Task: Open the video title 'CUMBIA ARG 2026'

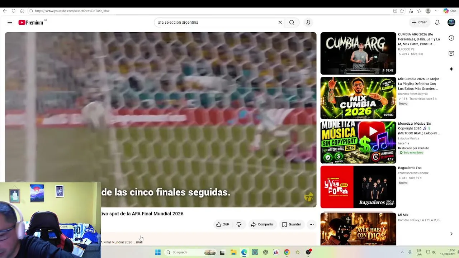Action: tap(419, 39)
